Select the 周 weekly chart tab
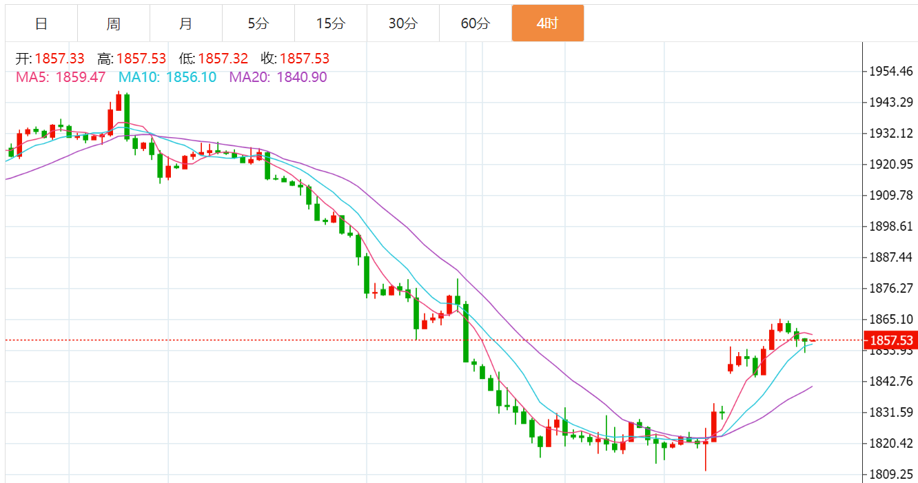This screenshot has height=483, width=918. pyautogui.click(x=114, y=23)
